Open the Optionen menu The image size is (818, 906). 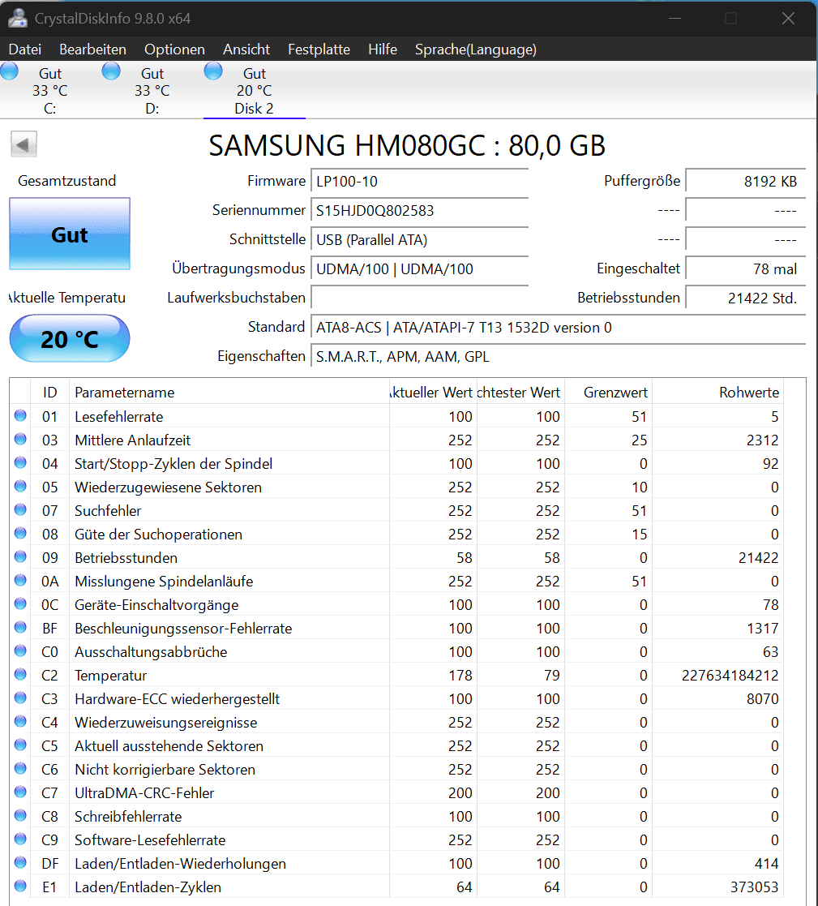pyautogui.click(x=173, y=49)
